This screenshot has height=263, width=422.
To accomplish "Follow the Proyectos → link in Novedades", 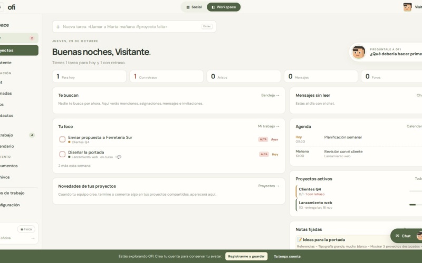I will [x=268, y=186].
